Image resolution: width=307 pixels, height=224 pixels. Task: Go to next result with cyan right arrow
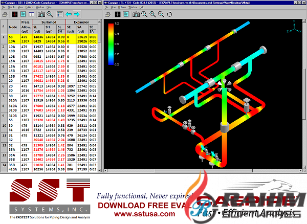pos(77,14)
